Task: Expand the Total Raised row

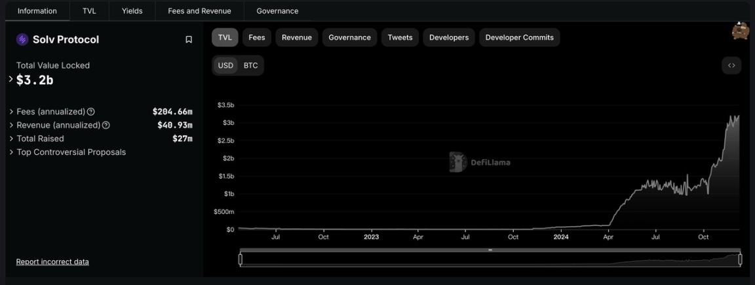Action: (12, 139)
